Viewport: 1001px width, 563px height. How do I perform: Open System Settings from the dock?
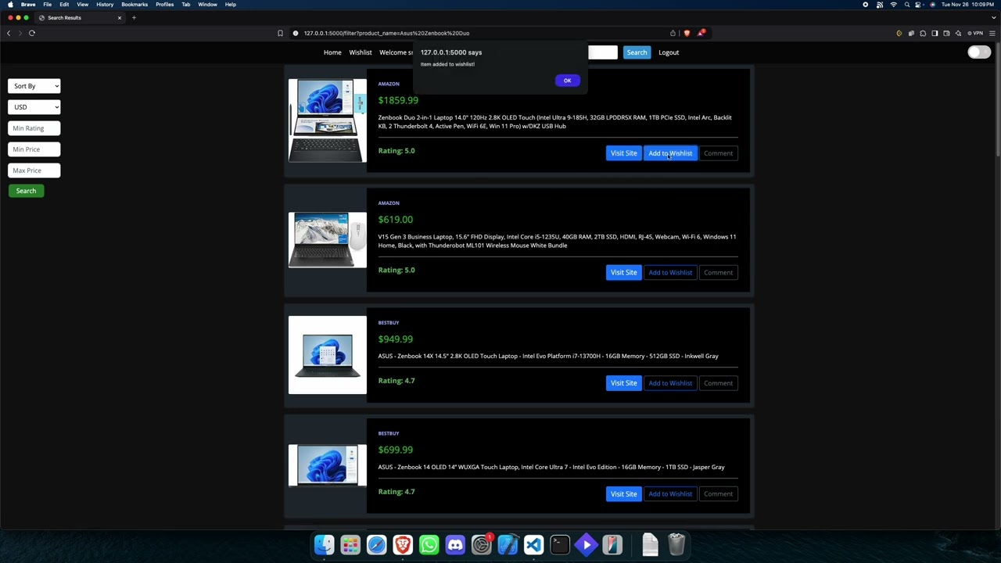481,544
